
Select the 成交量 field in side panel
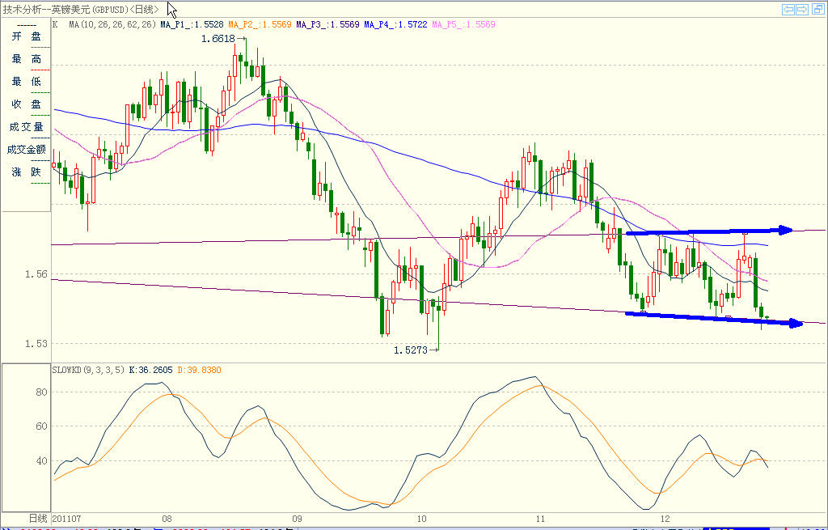click(x=27, y=127)
